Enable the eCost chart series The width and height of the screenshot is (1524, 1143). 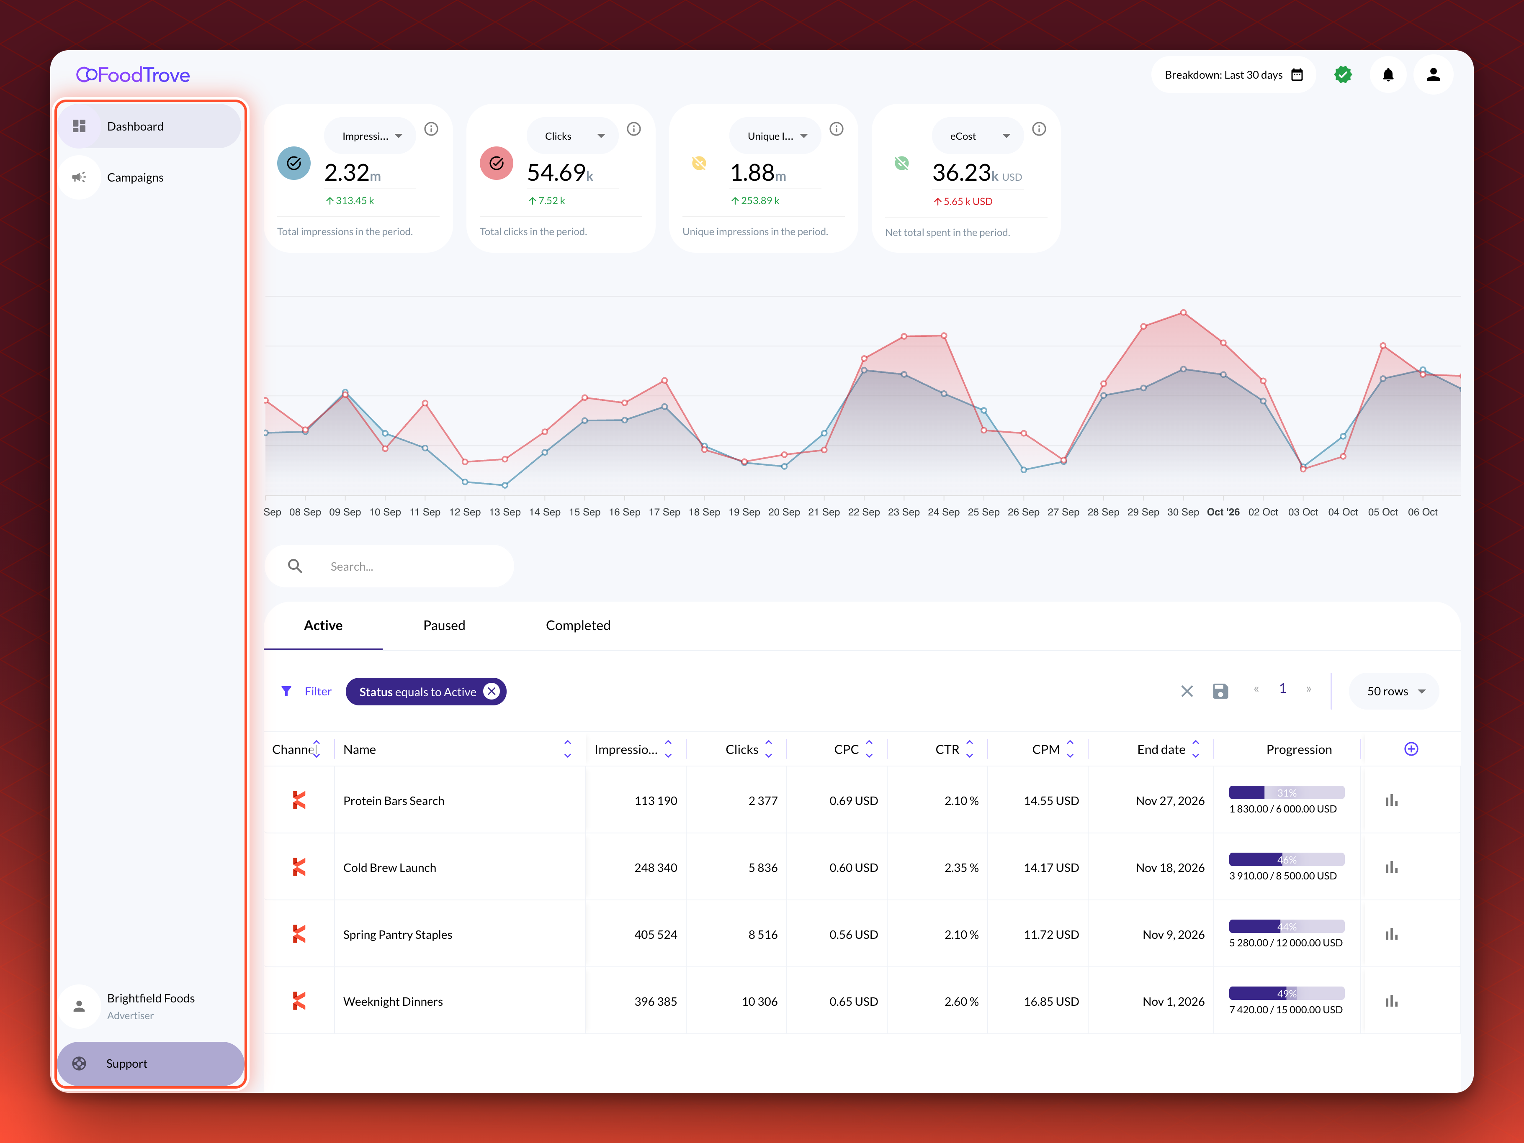click(901, 163)
